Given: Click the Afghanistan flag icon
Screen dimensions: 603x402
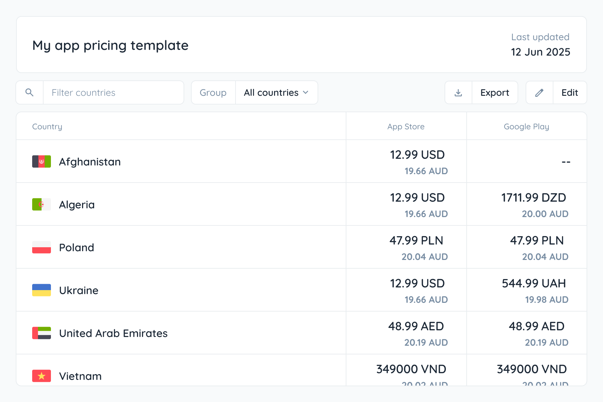Looking at the screenshot, I should pyautogui.click(x=42, y=161).
